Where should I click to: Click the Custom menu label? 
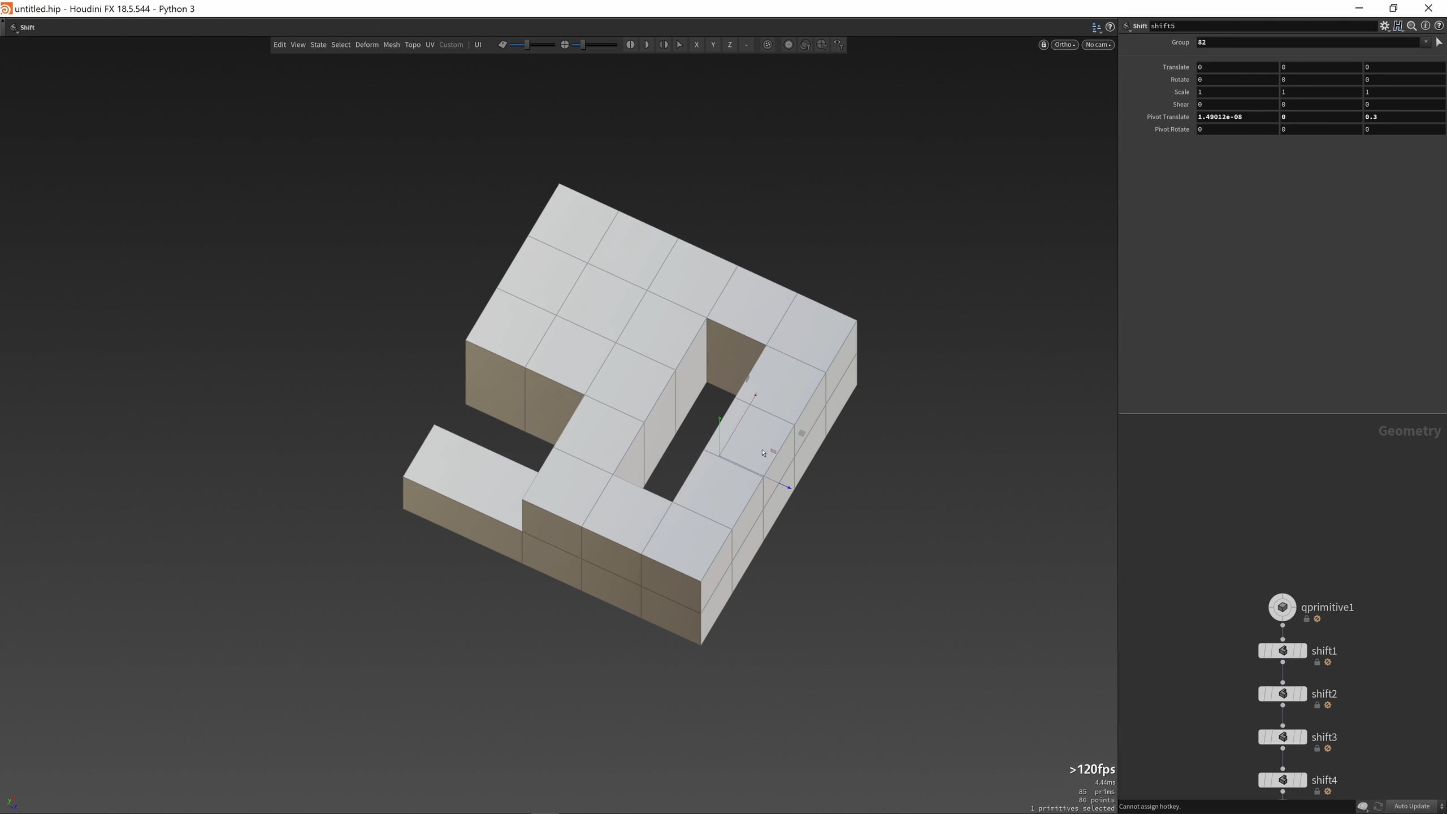point(451,45)
